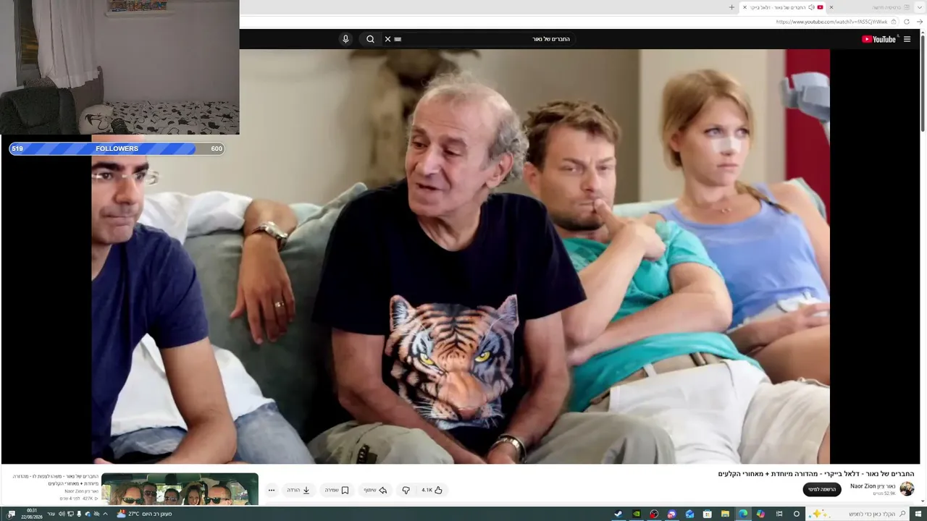Download the video using הורדה button
Image resolution: width=927 pixels, height=521 pixels.
[298, 490]
